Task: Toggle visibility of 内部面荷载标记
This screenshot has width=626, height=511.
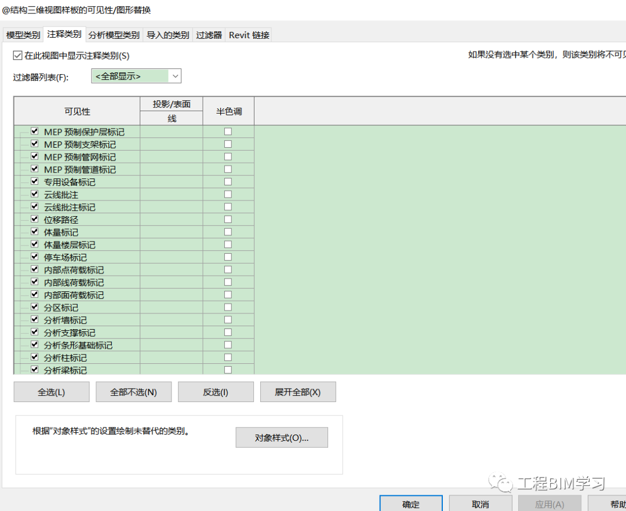Action: point(34,294)
